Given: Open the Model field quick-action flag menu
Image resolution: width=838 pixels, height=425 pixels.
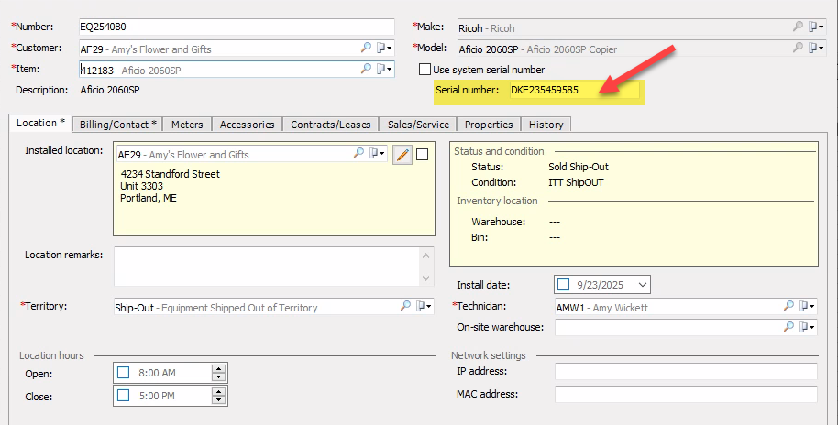Looking at the screenshot, I should pos(816,48).
